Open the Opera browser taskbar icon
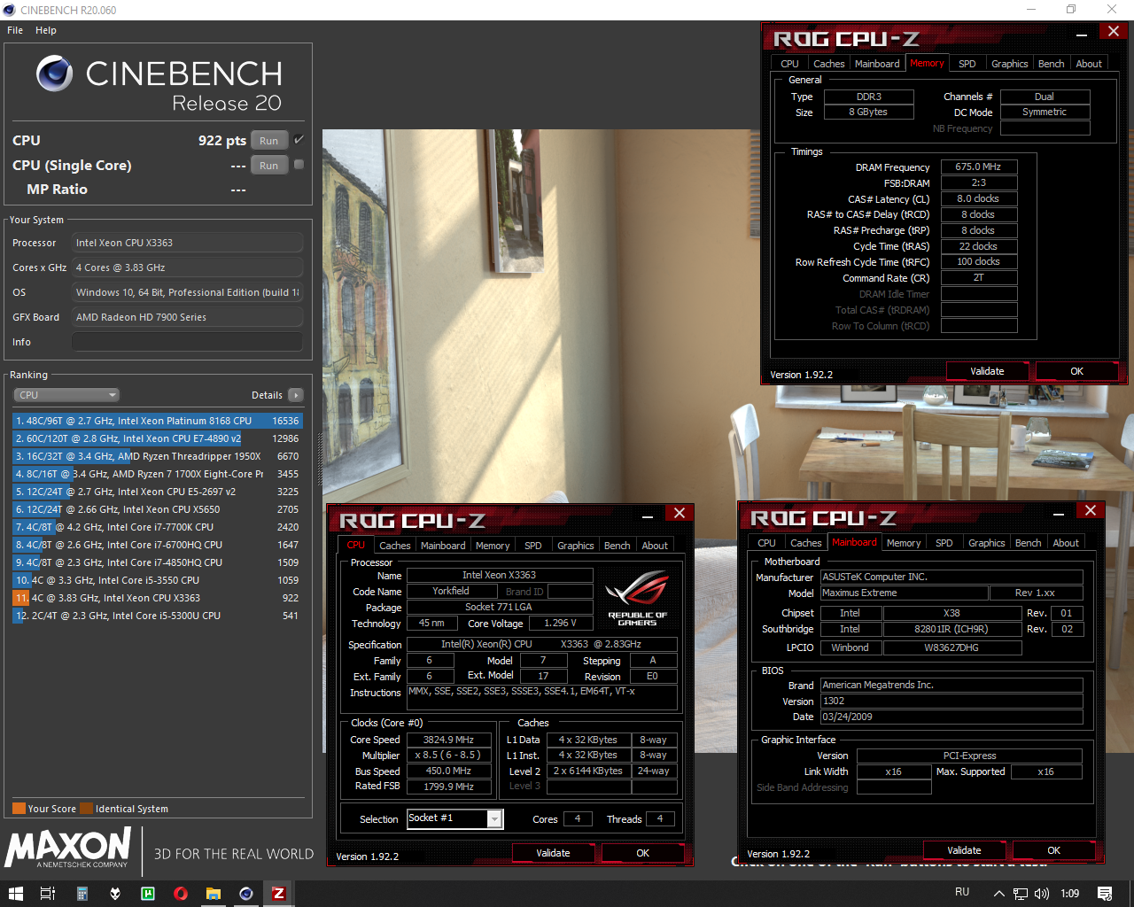The height and width of the screenshot is (907, 1134). (181, 893)
